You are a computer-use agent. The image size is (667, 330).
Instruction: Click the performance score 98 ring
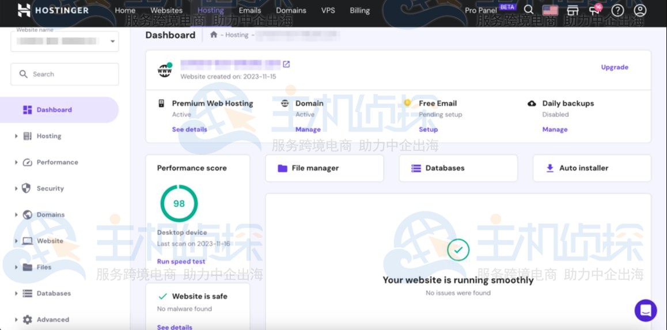tap(179, 203)
